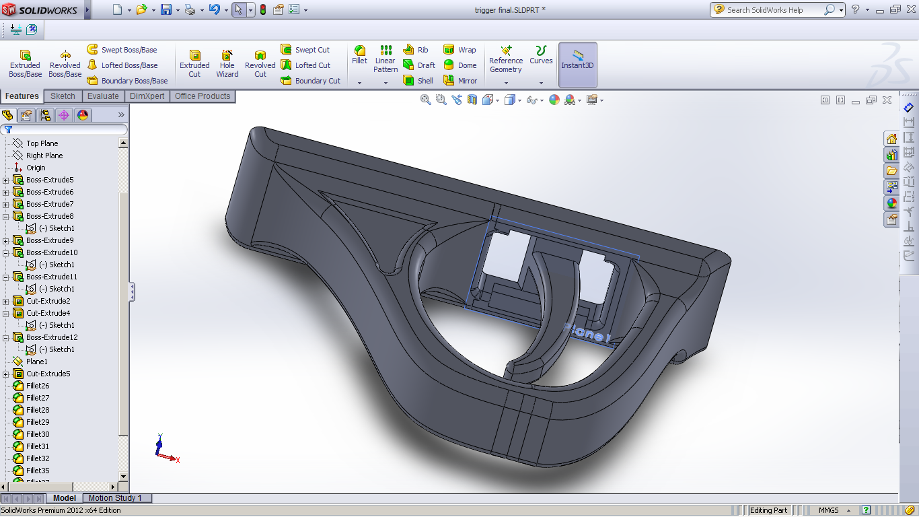919x517 pixels.
Task: Click the Wrap tool
Action: tap(459, 50)
